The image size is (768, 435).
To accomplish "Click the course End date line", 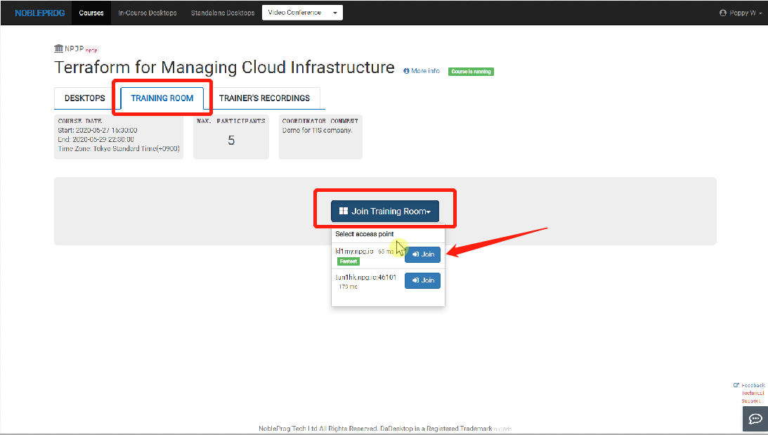I will (96, 140).
